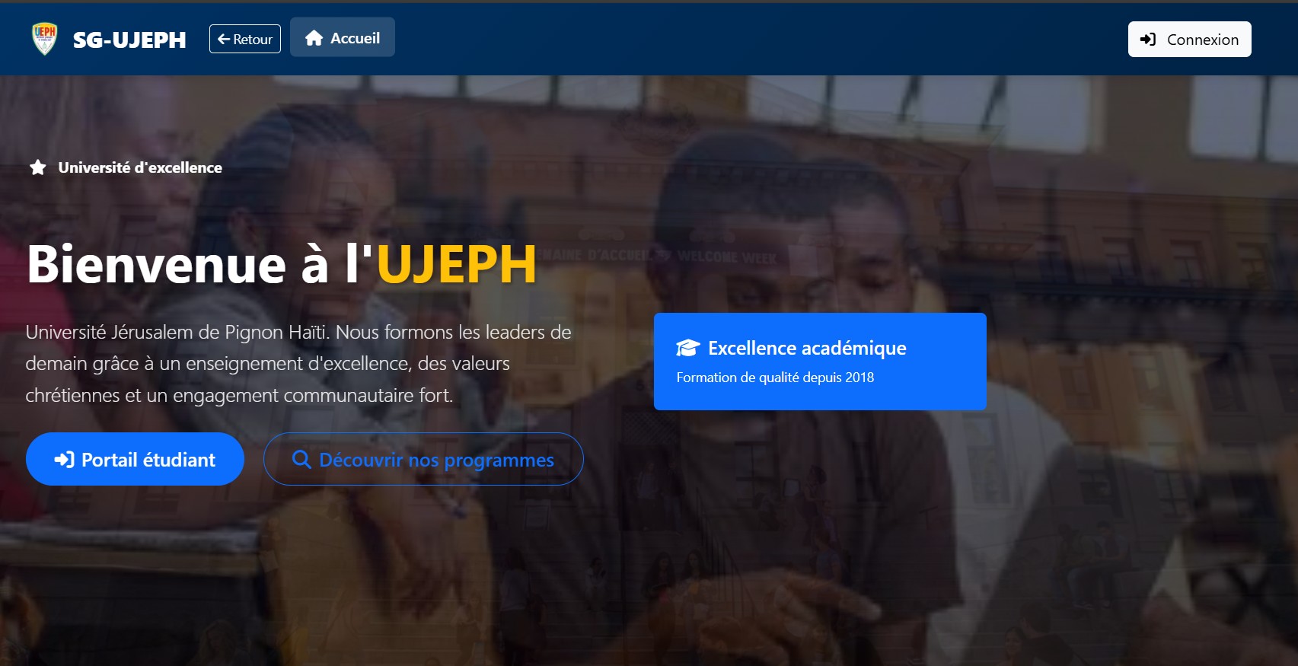
Task: Click the Excellence académique card
Action: coord(820,362)
